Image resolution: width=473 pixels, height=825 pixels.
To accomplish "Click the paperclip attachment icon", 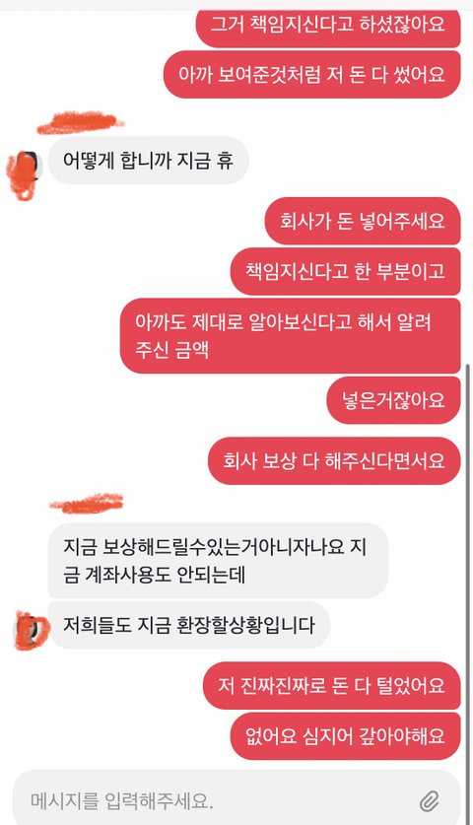I will coord(430,802).
